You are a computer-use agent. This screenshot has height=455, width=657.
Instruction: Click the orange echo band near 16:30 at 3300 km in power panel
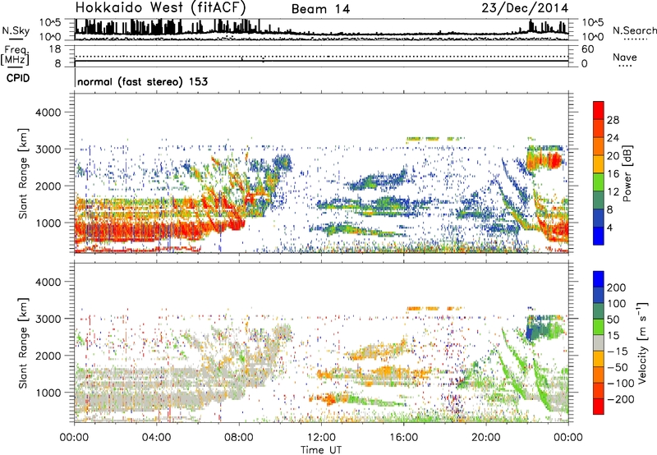[413, 138]
